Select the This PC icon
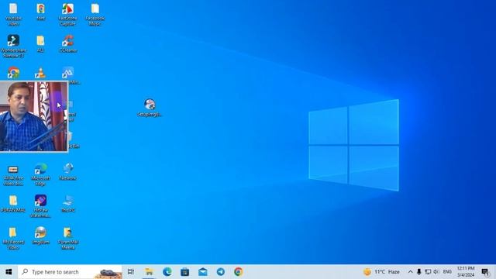The width and height of the screenshot is (496, 279). click(68, 203)
